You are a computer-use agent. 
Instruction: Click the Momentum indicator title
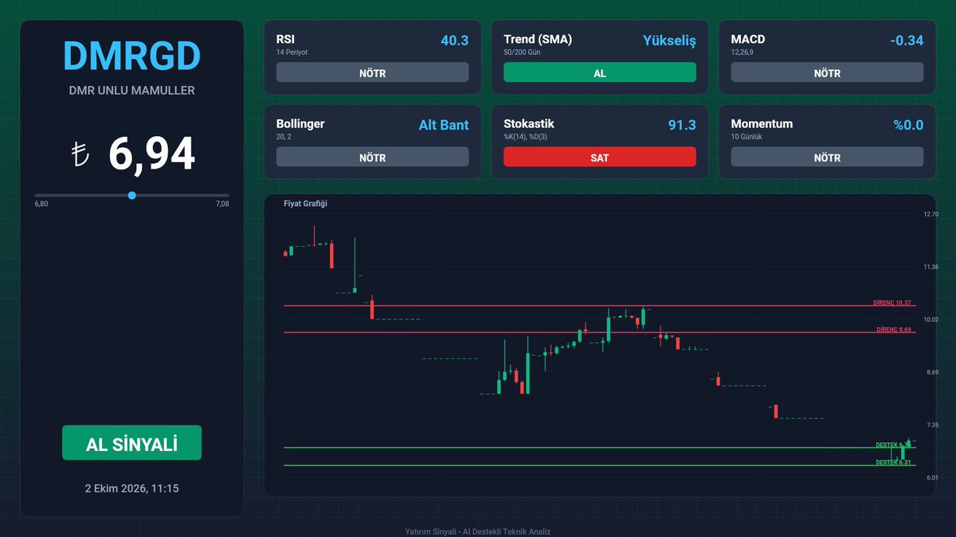click(762, 124)
